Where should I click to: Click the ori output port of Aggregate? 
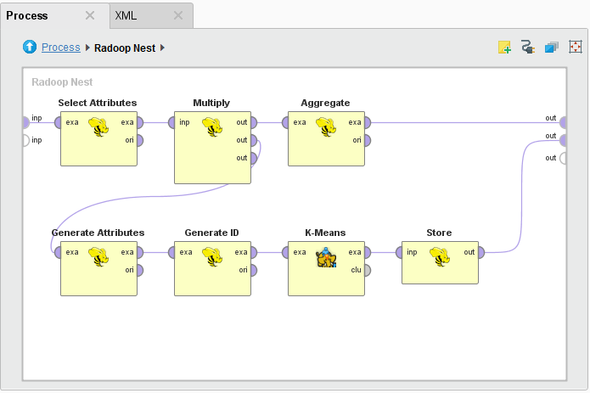(368, 141)
